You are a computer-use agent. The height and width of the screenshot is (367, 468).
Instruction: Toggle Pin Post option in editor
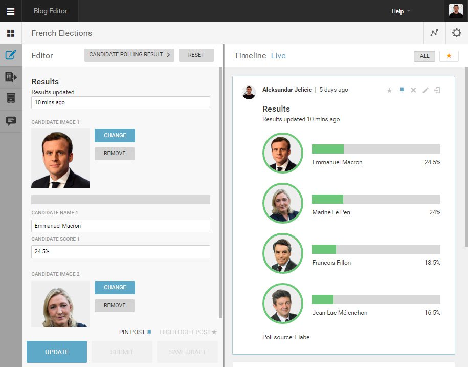click(136, 332)
